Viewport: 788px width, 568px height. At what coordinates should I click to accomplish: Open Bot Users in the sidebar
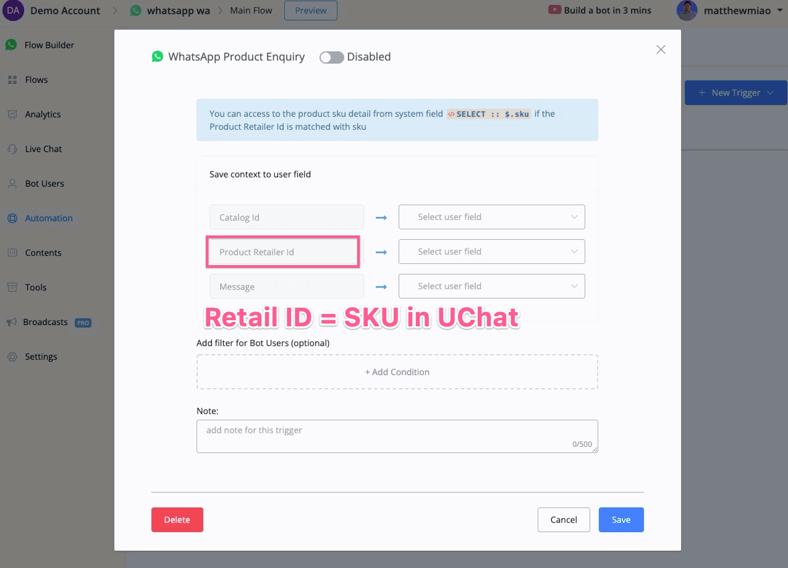coord(44,184)
